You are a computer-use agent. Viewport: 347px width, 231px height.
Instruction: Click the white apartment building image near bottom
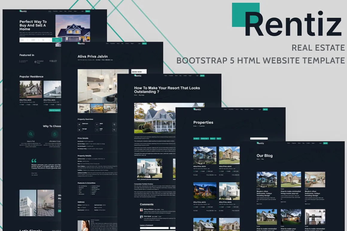click(28, 203)
